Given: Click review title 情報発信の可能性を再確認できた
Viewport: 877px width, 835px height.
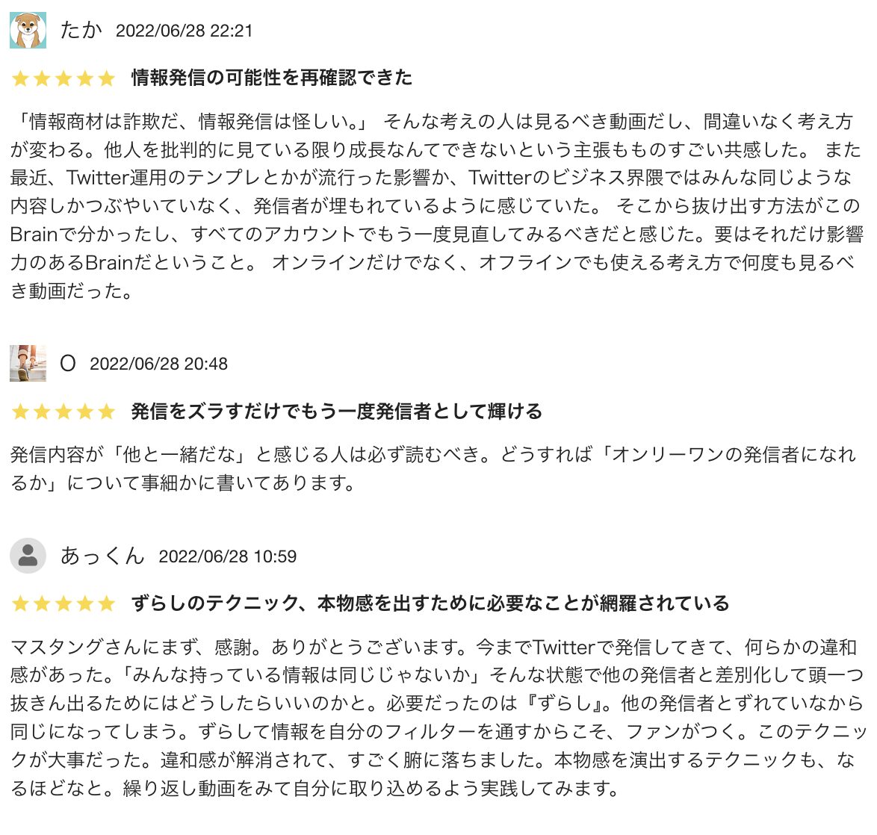Looking at the screenshot, I should pos(272,78).
